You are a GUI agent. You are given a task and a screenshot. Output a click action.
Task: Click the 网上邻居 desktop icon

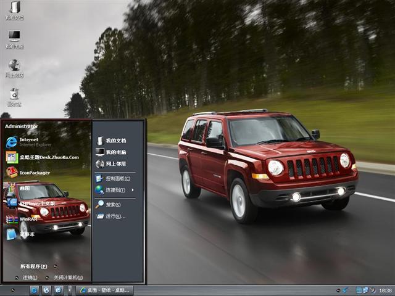pos(14,67)
